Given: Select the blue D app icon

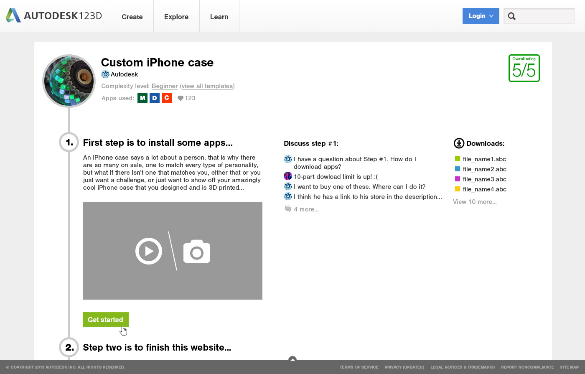Looking at the screenshot, I should 155,98.
